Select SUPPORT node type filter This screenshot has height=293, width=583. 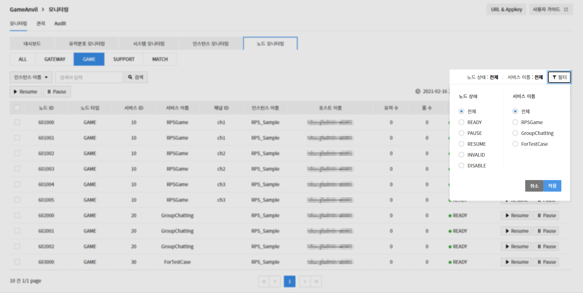click(124, 59)
